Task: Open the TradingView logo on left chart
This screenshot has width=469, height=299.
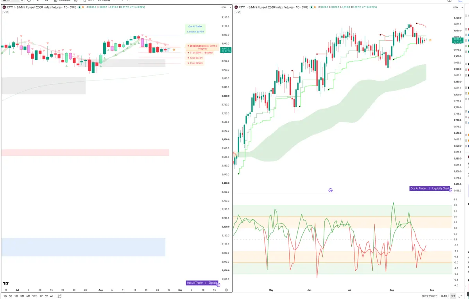Action: click(6, 283)
